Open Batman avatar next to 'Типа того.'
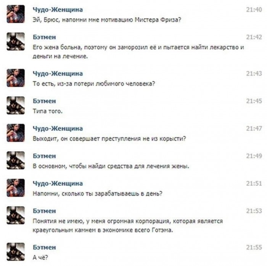This screenshot has height=266, width=267. pyautogui.click(x=16, y=105)
